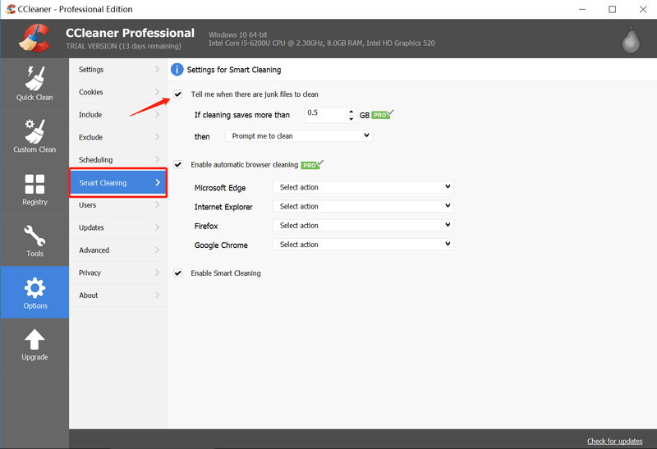Close the CCleaner window

[x=643, y=9]
